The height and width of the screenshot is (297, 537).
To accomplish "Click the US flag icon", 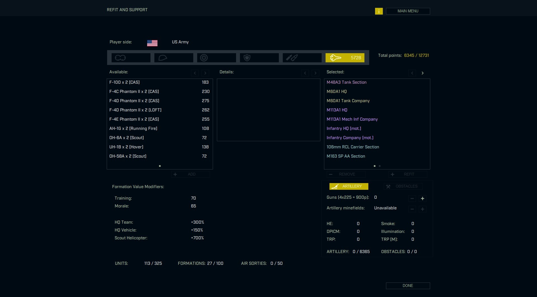I will point(152,43).
